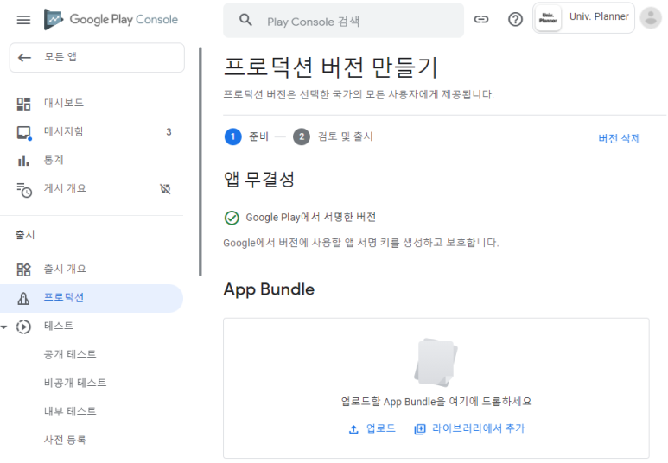The image size is (668, 463).
Task: Click the library add icon
Action: (420, 429)
